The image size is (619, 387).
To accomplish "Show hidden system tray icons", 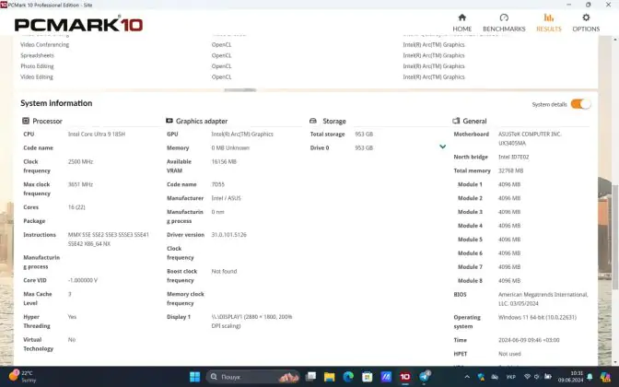I will (x=467, y=377).
